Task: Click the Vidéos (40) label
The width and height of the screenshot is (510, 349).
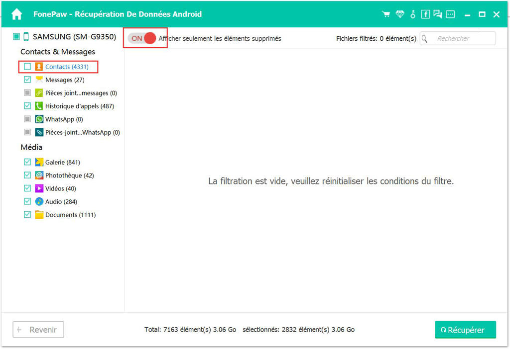Action: 60,188
